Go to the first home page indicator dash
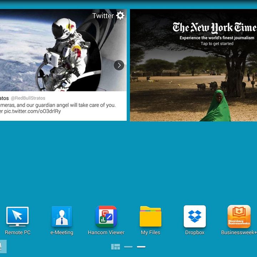257x257 pixels. (128, 247)
